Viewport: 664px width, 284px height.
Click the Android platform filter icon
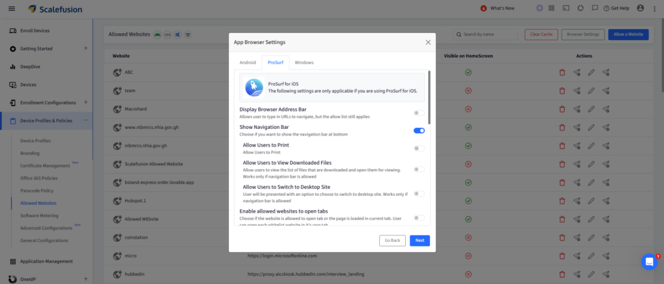tap(158, 34)
